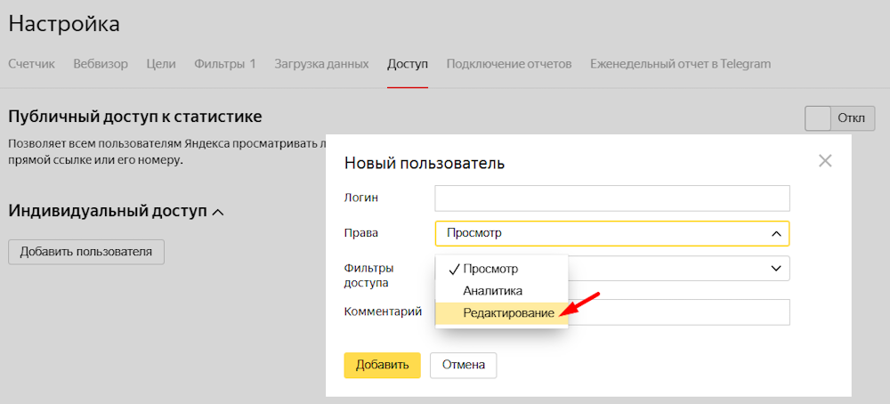Go to the Цели tab

coord(161,64)
